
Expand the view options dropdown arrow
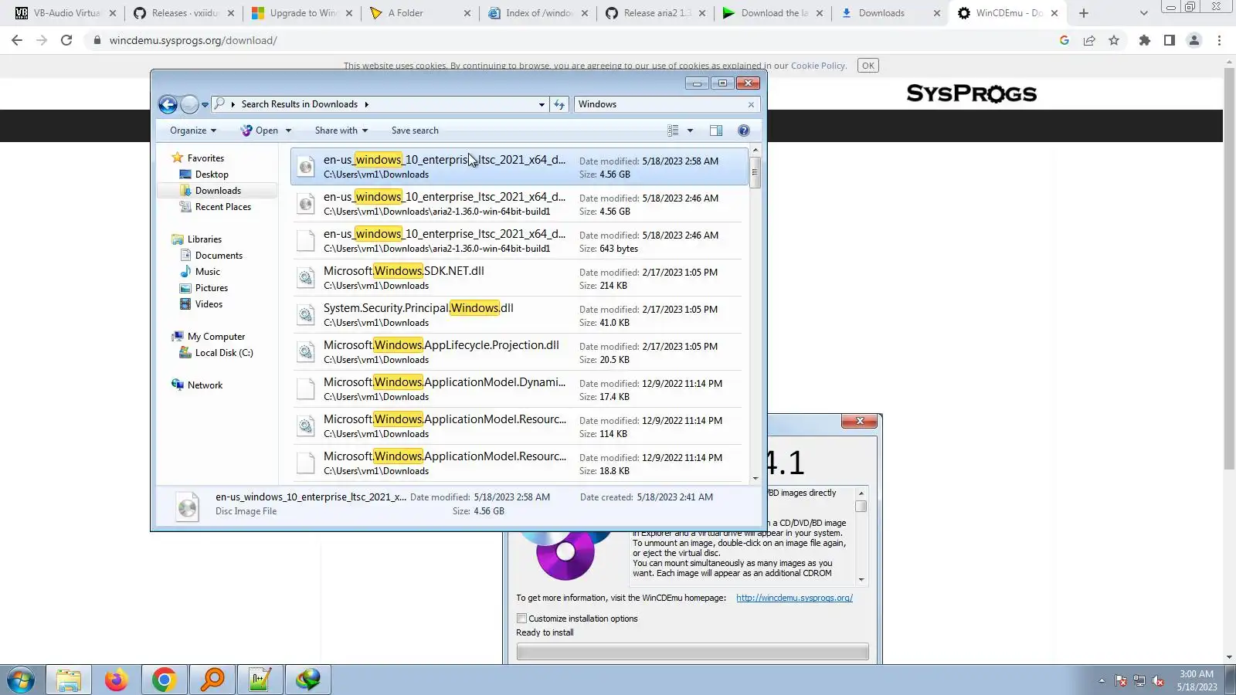click(690, 131)
